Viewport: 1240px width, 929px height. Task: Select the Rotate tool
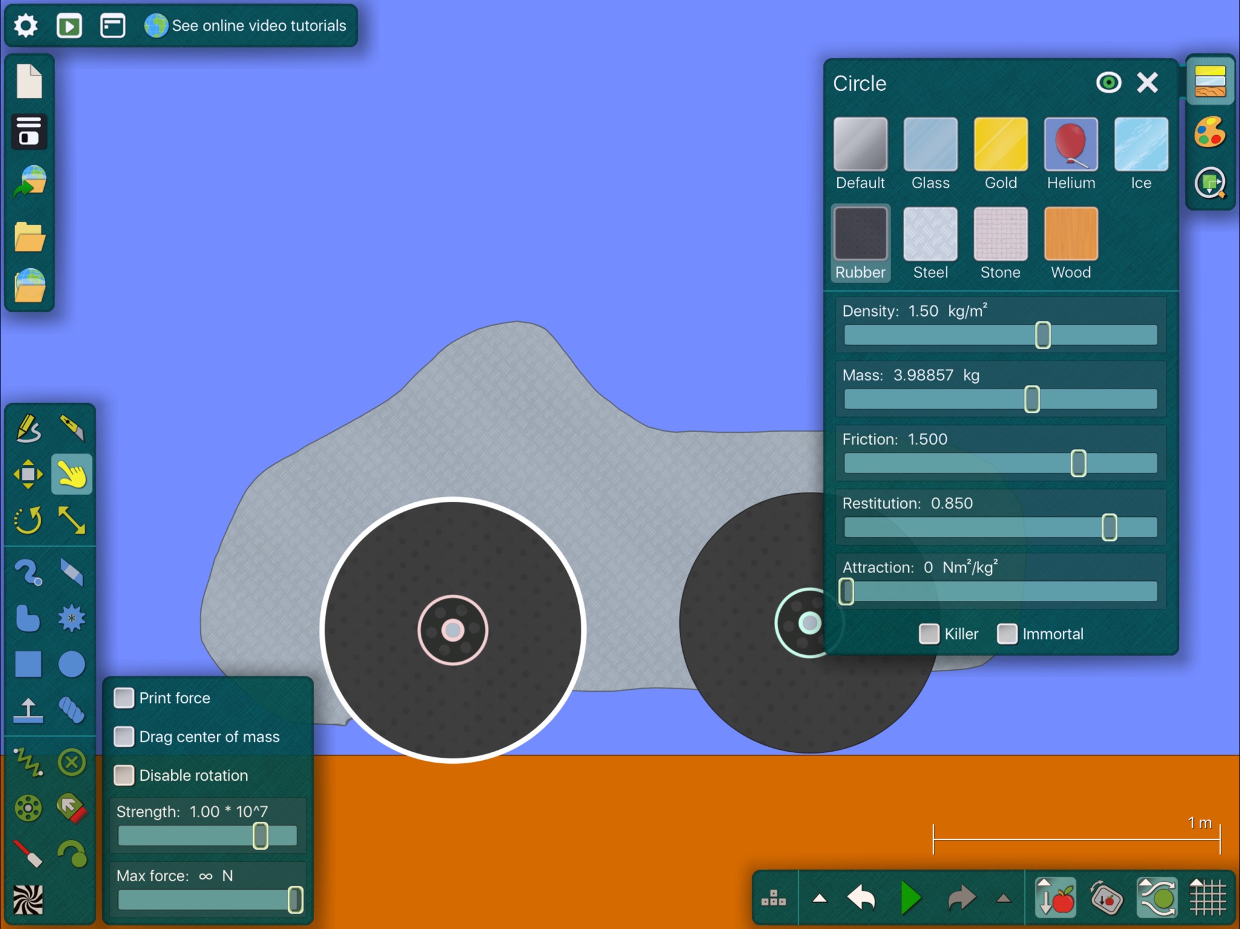click(x=28, y=520)
